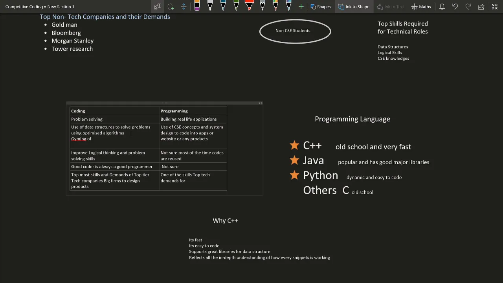The image size is (503, 283).
Task: Add a new pen with plus icon
Action: point(301,7)
